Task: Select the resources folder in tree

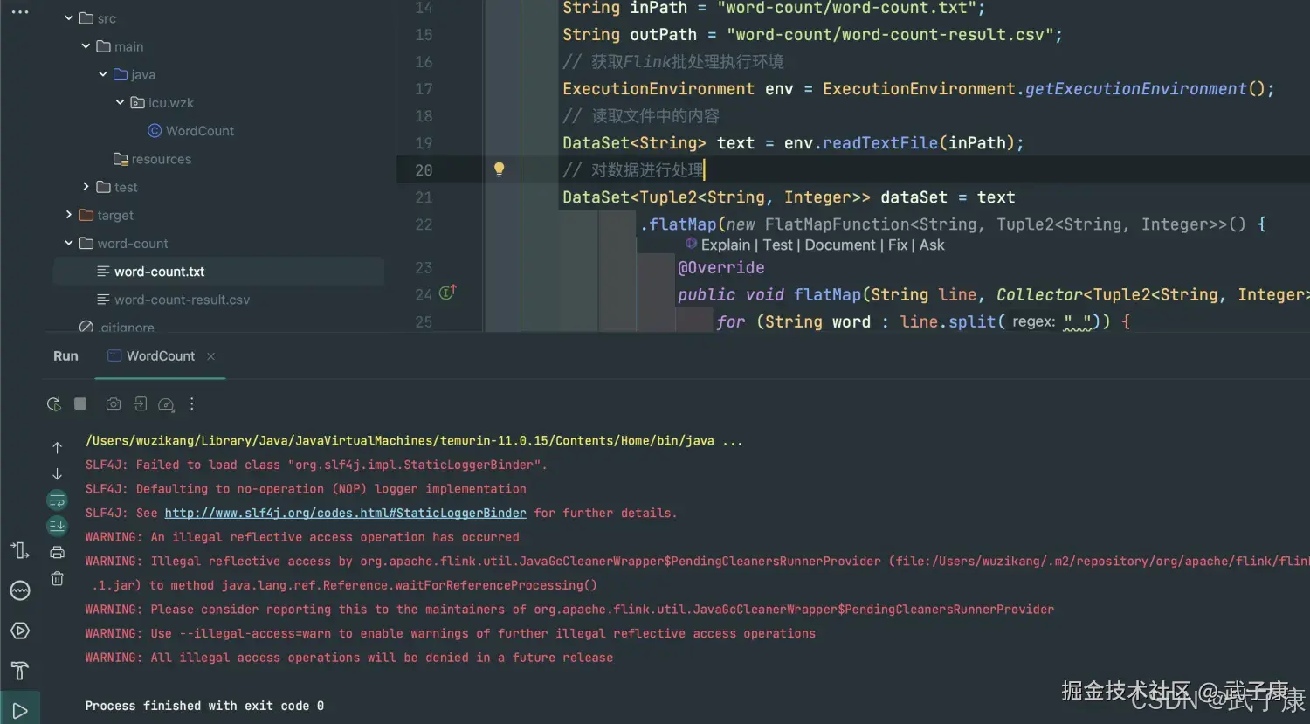Action: pos(162,159)
